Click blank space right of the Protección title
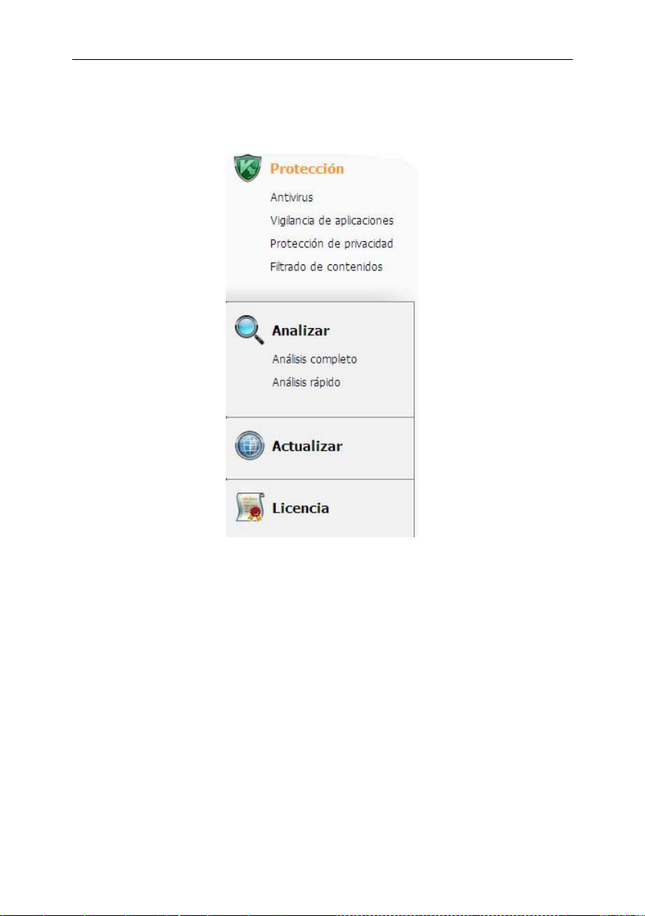 click(x=379, y=169)
